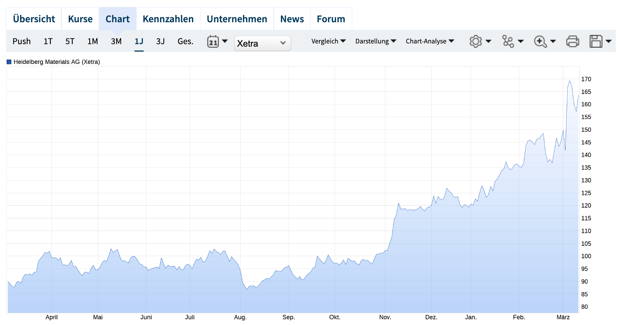Open the Forum tab
619x325 pixels.
tap(331, 19)
